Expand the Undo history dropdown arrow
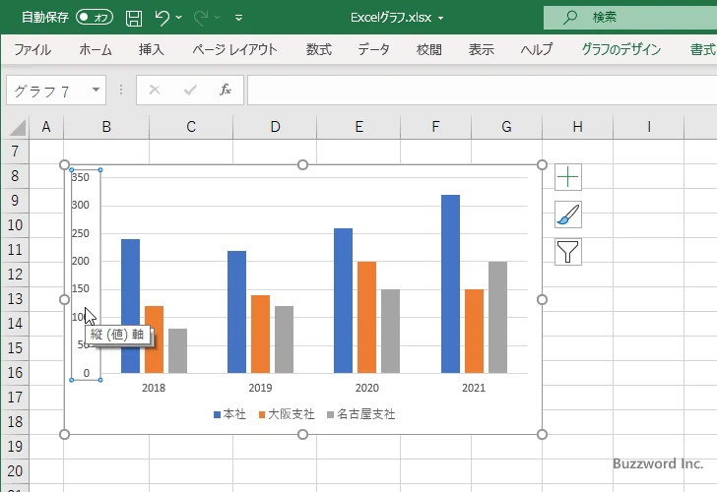The width and height of the screenshot is (717, 492). point(179,18)
